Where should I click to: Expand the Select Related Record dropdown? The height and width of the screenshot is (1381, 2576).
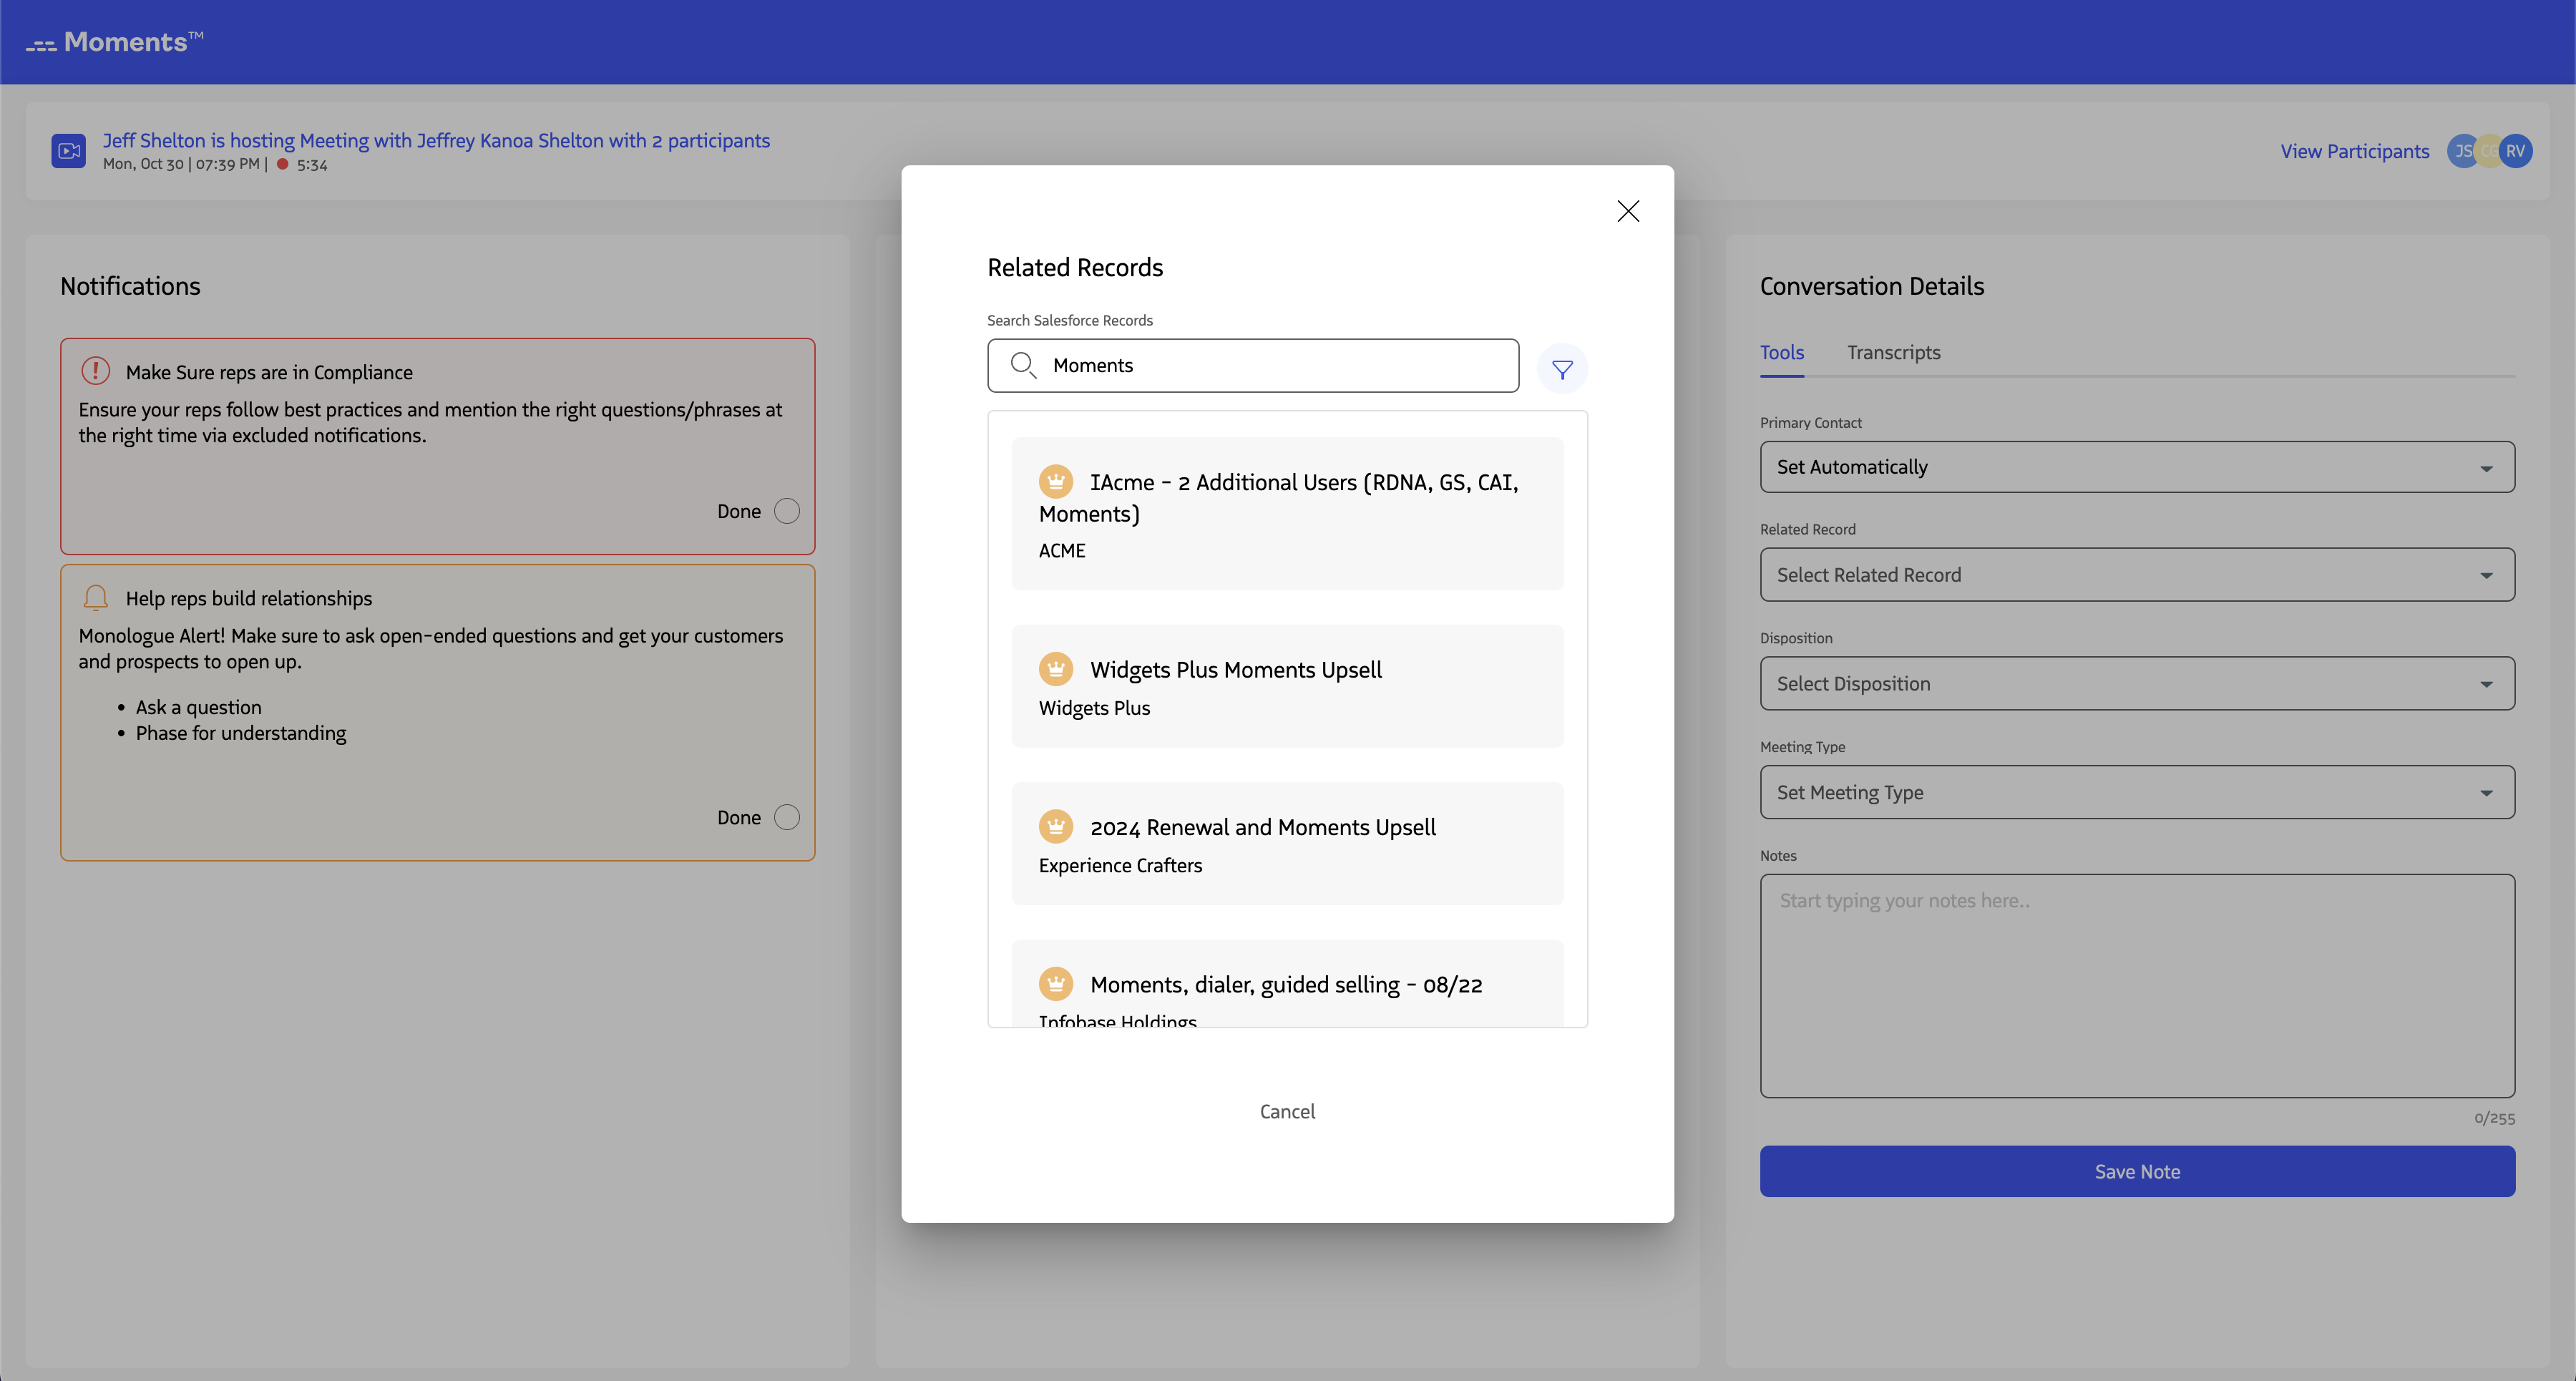[2136, 574]
